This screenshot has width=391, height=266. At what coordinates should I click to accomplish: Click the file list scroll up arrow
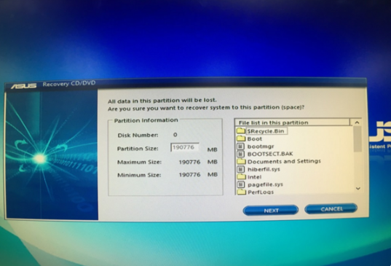(357, 122)
